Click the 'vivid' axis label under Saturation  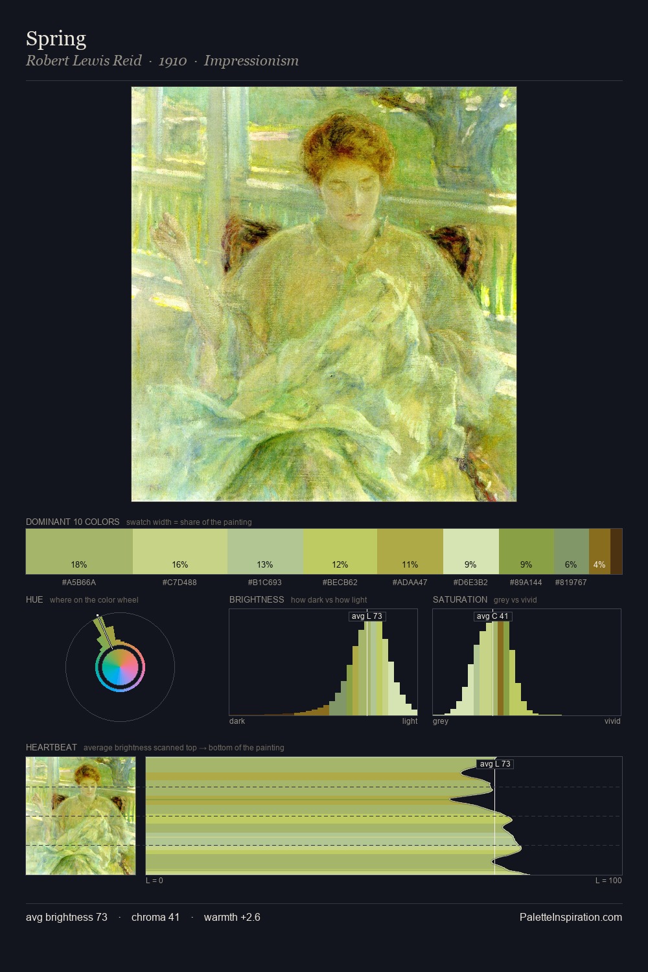coord(612,721)
